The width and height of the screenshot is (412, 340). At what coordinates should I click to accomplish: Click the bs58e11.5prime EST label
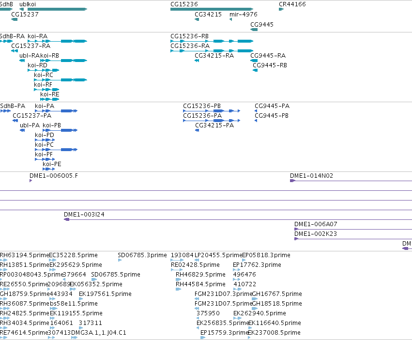(74, 304)
